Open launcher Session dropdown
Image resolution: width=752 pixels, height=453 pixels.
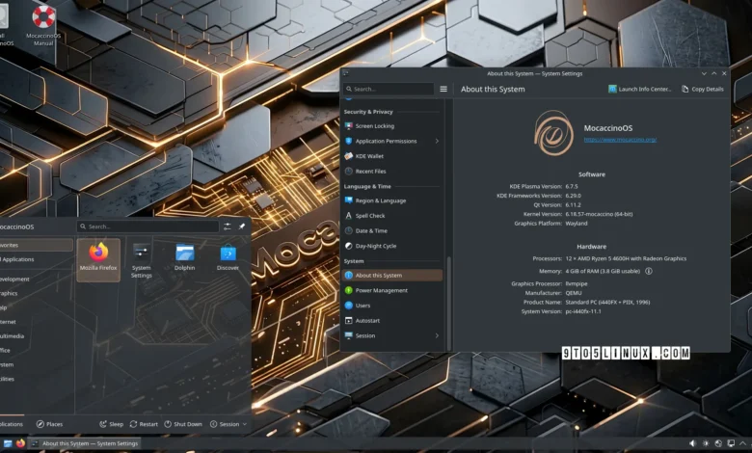[228, 424]
